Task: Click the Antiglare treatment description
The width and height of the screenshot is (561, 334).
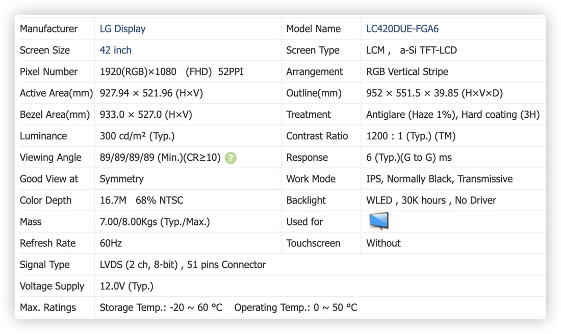Action: click(453, 114)
